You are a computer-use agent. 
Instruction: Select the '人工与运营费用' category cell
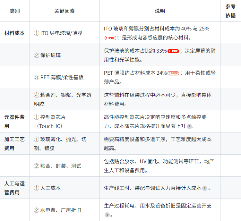coord(15,188)
